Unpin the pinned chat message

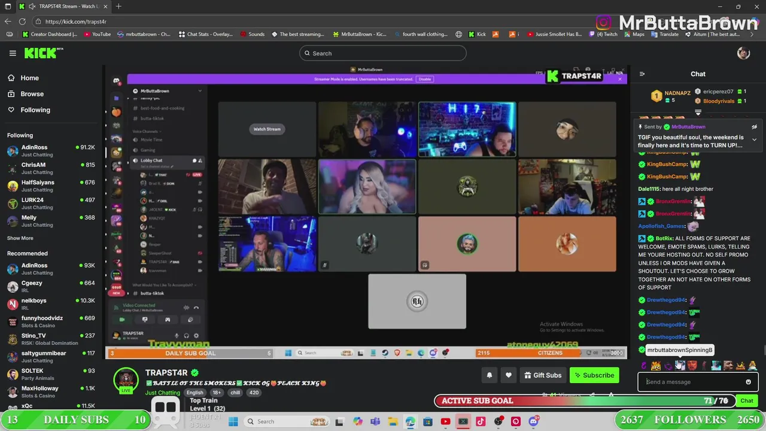tap(754, 127)
